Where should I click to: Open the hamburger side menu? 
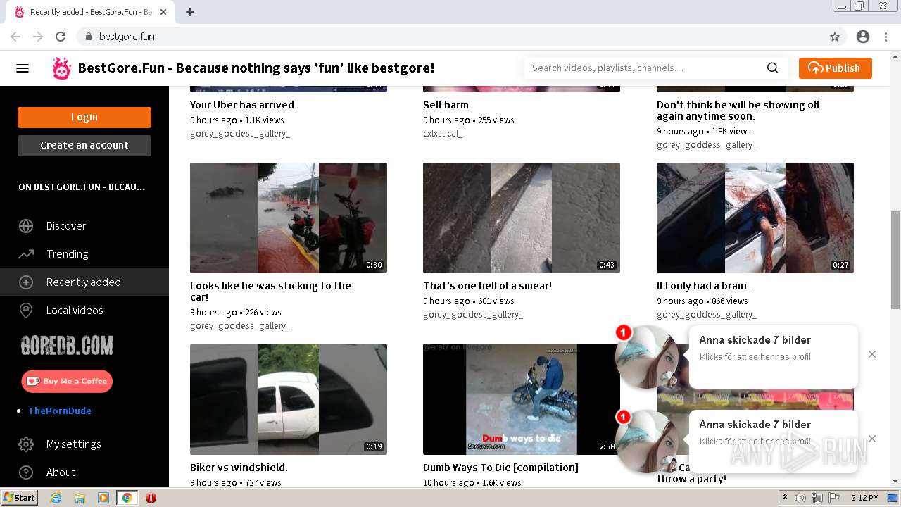pos(23,68)
